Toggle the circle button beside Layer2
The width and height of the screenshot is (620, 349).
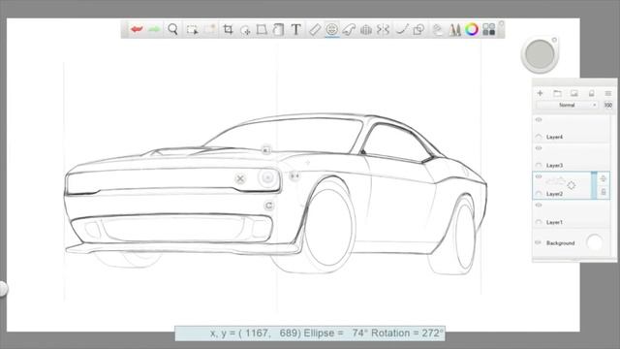point(539,194)
